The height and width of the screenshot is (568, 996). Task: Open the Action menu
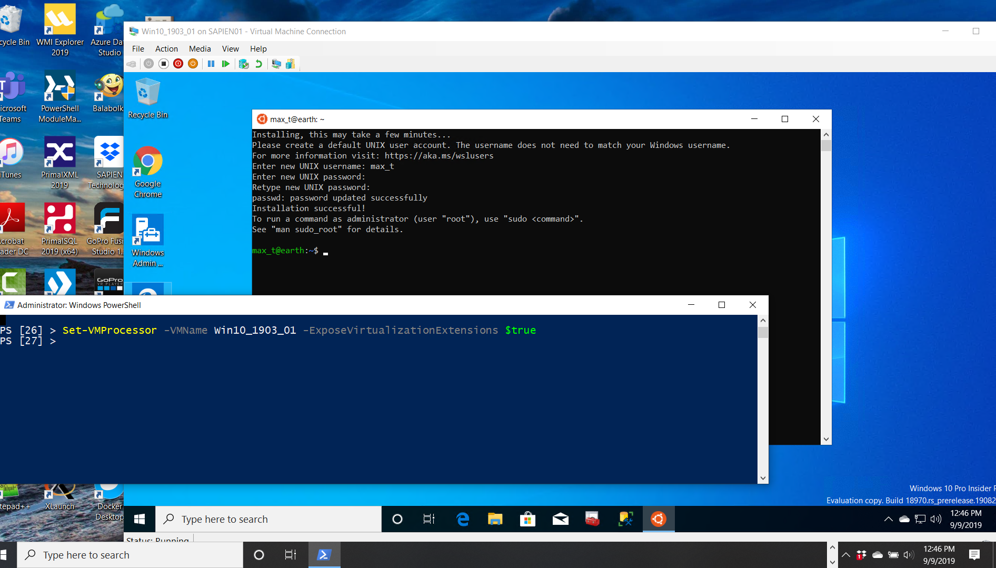click(x=166, y=48)
